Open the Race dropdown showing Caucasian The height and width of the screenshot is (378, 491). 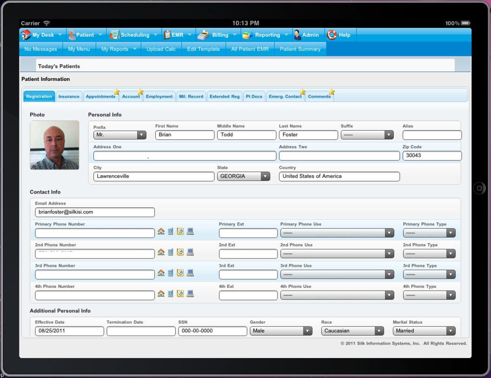pos(352,331)
